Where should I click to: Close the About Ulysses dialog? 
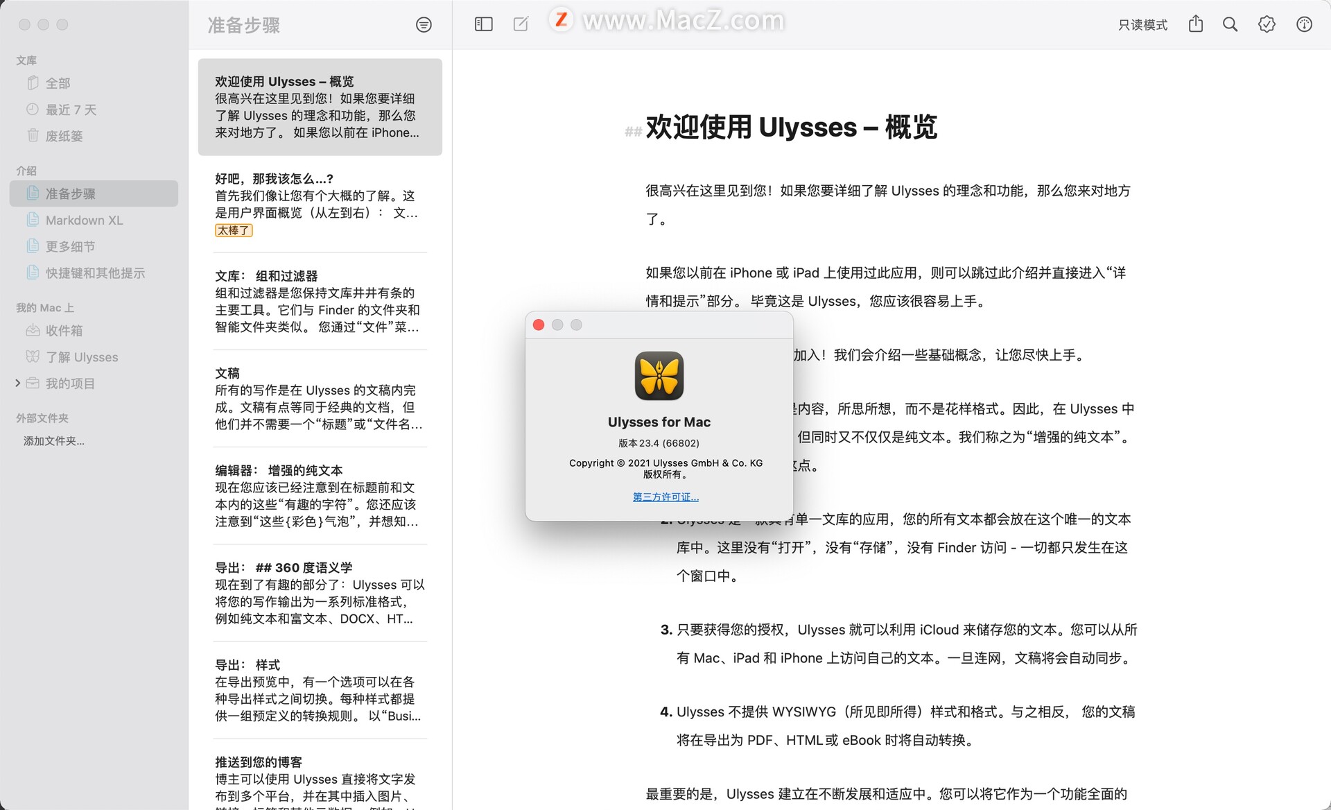(539, 325)
